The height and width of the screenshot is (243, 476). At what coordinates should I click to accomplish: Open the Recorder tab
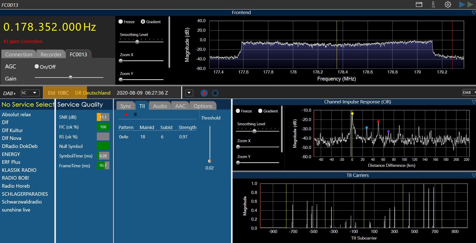(x=51, y=54)
